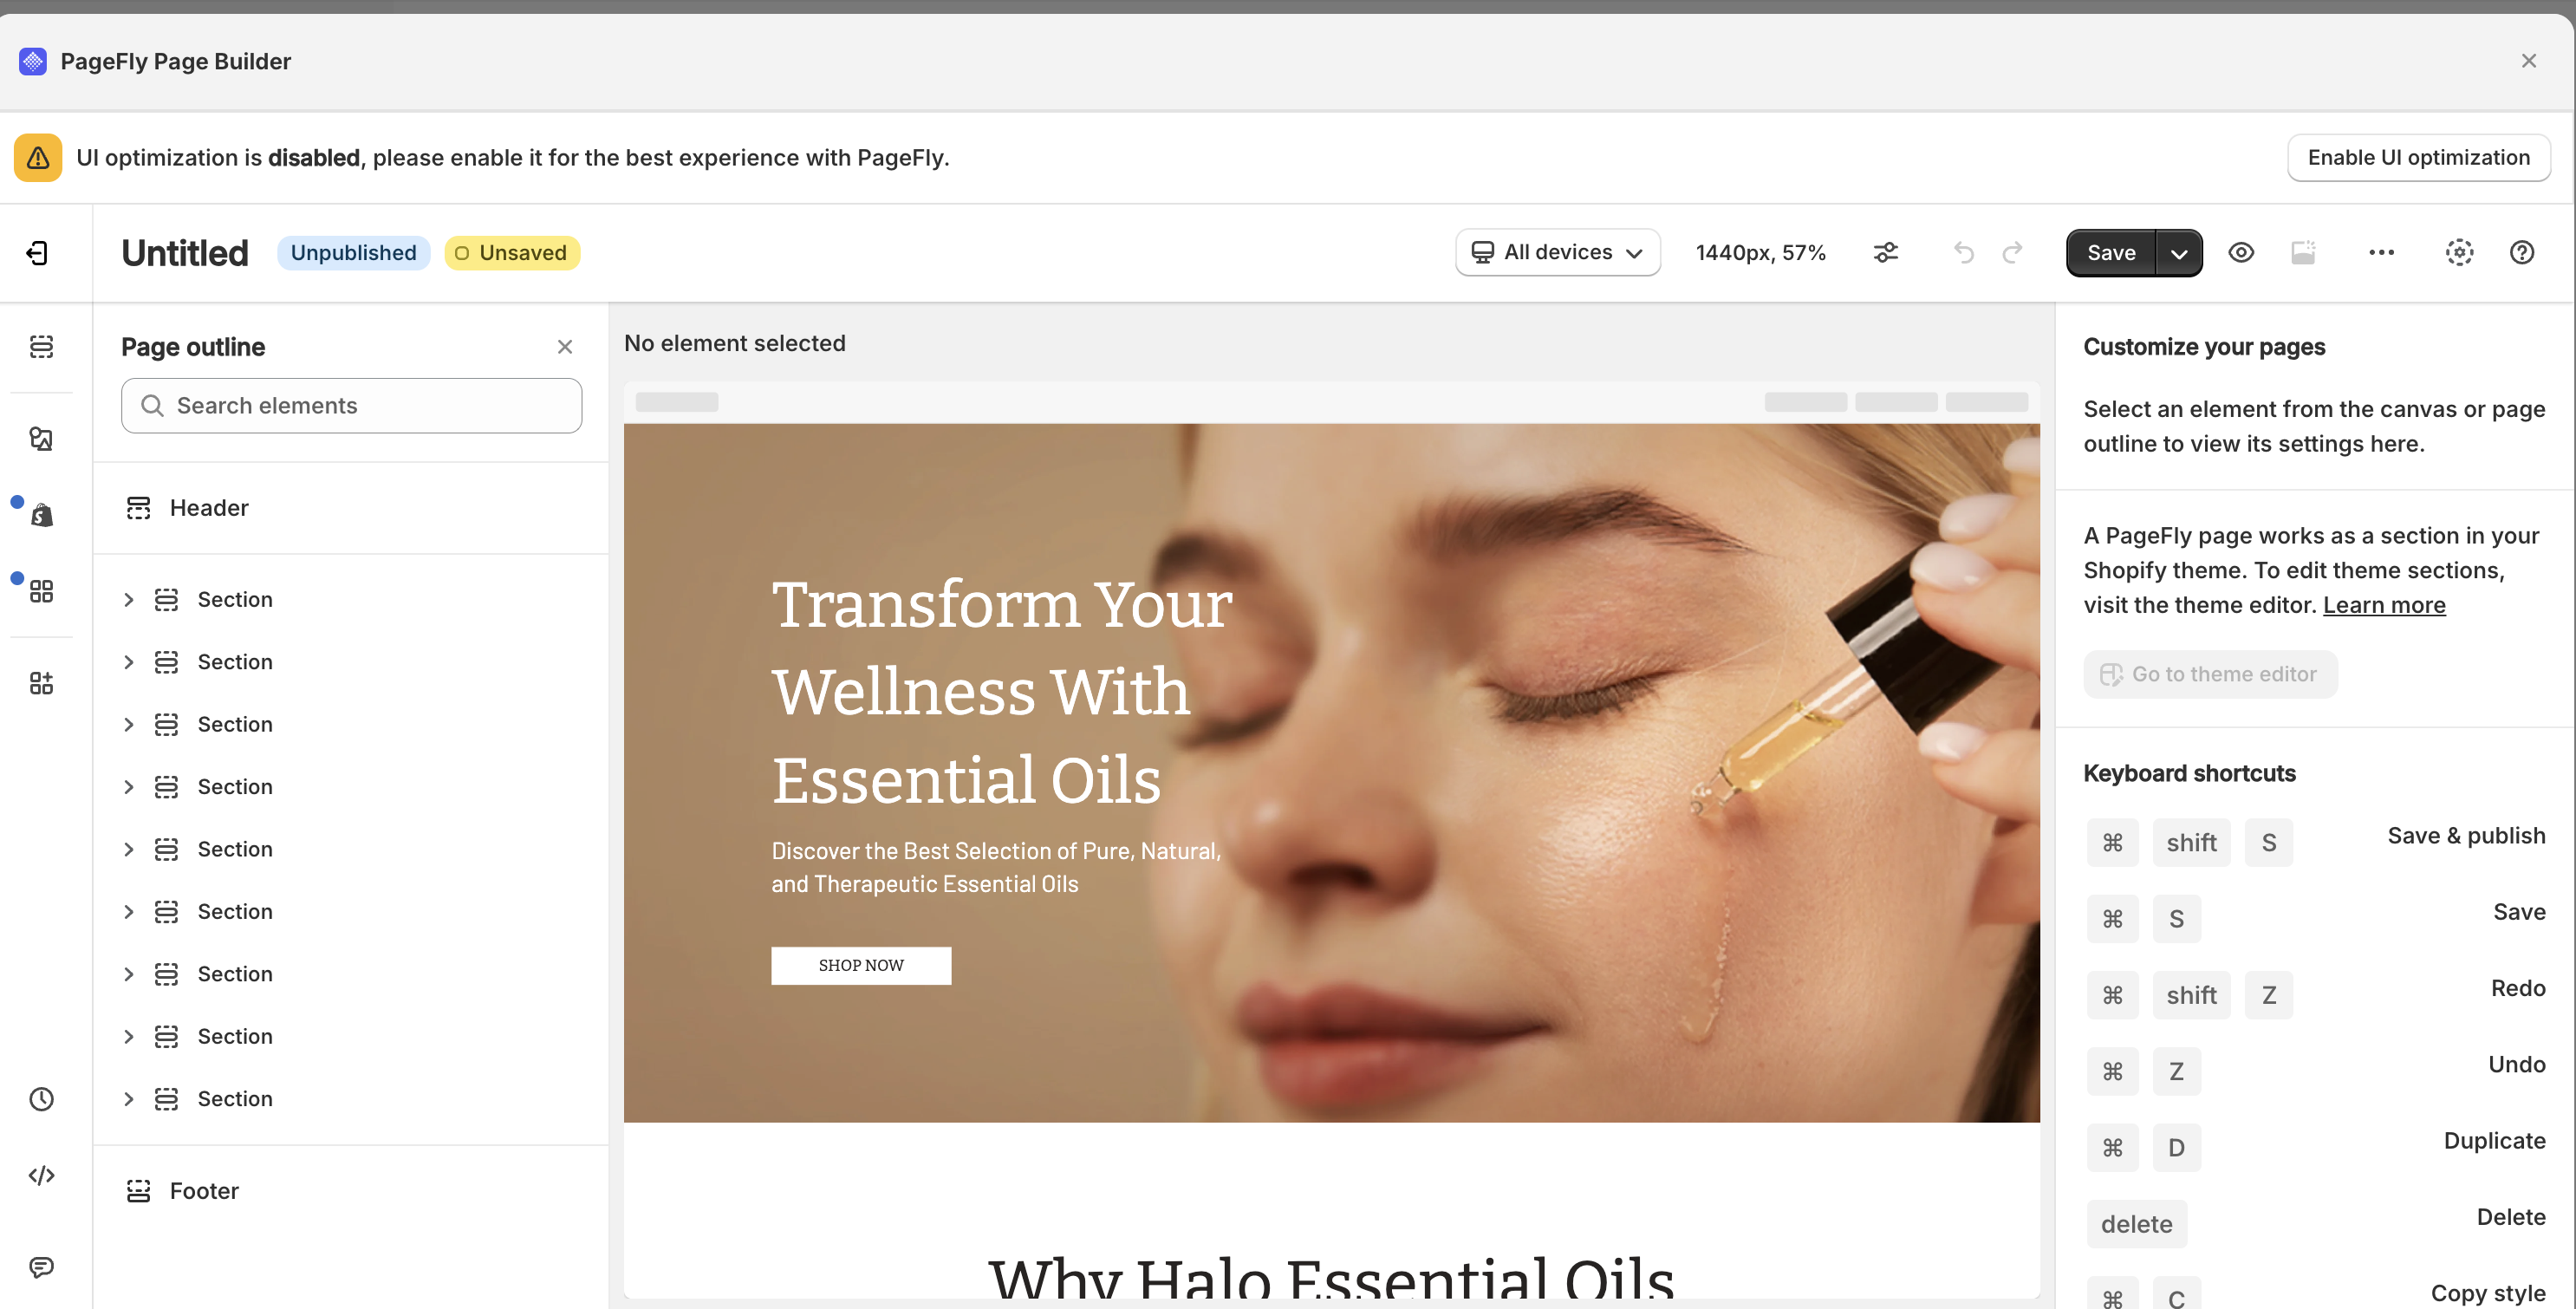Expand the first Section in outline
Image resolution: width=2576 pixels, height=1309 pixels.
pyautogui.click(x=129, y=600)
